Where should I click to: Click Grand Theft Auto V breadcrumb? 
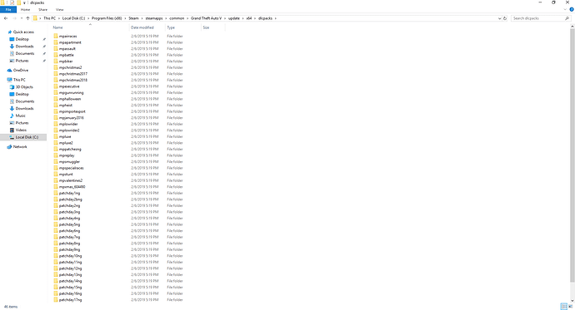(x=206, y=18)
